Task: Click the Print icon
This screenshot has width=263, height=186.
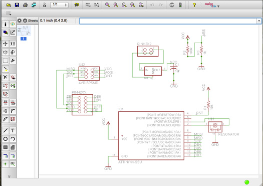Action: [26, 5]
